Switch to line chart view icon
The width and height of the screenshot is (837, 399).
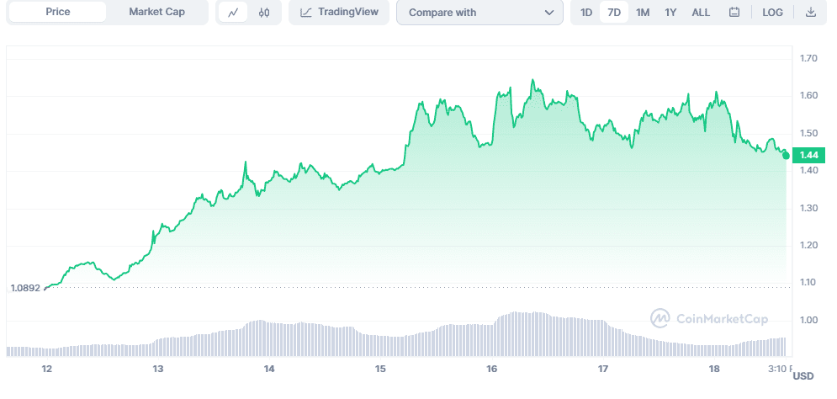tap(233, 13)
